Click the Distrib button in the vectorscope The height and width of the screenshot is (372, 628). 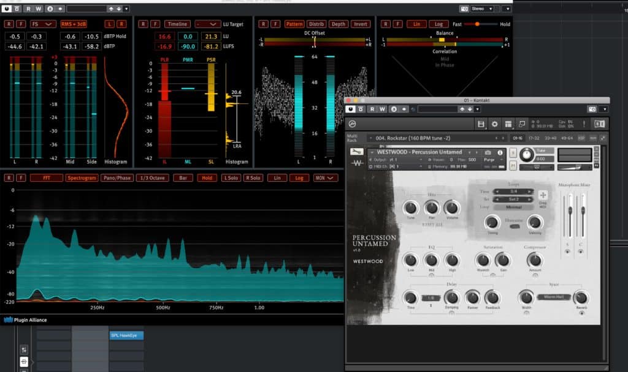click(316, 24)
